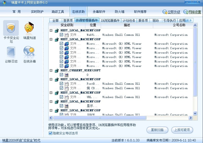Click the horizontal scrollbar thumb
This screenshot has width=203, height=143.
100,118
